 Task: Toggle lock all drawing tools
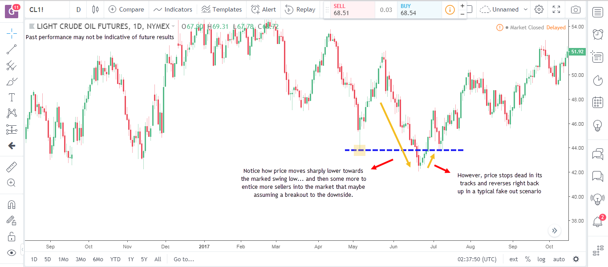12,236
